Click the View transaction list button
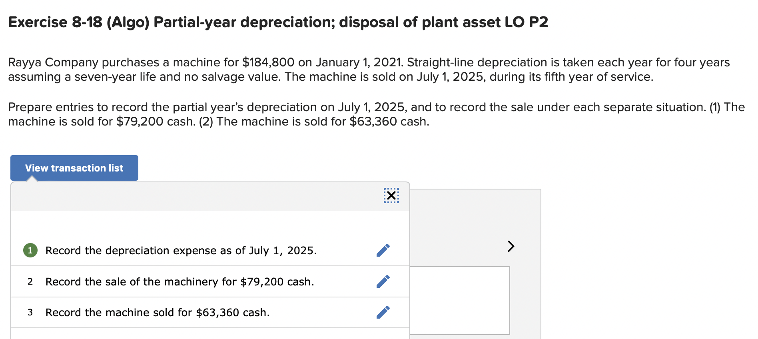Screen dimensions: 758x339 pos(74,168)
